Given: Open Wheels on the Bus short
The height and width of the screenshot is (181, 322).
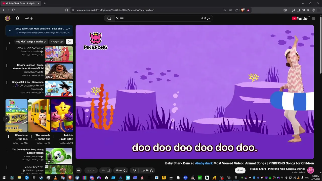Looking at the screenshot, I should click(17, 116).
